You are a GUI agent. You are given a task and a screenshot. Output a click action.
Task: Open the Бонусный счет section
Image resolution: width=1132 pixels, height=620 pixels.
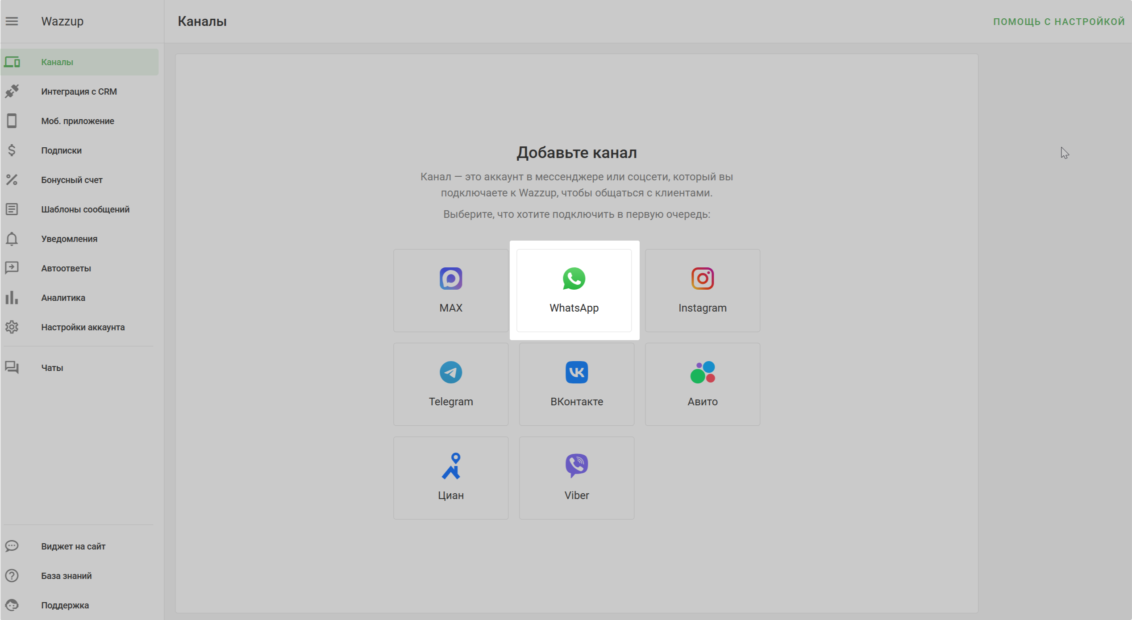[x=79, y=180]
